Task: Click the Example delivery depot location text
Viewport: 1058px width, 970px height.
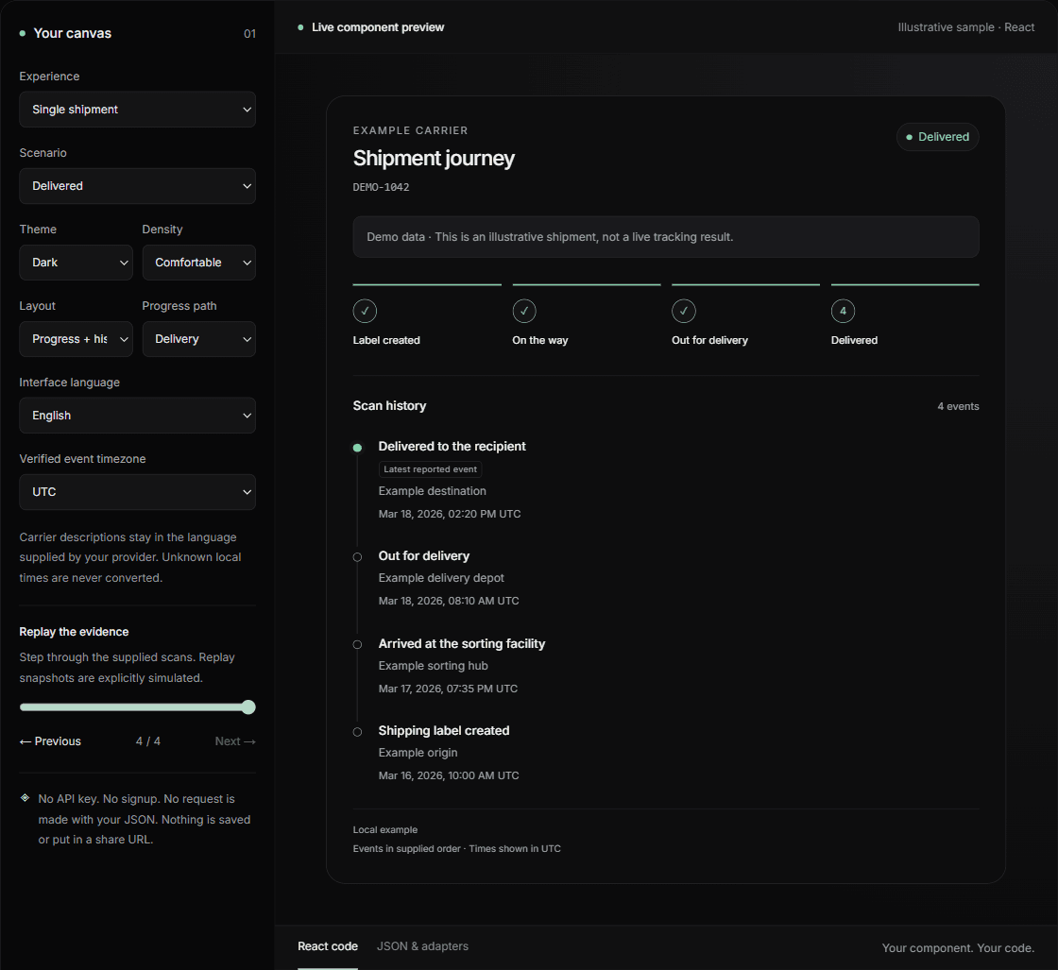Action: [x=441, y=578]
